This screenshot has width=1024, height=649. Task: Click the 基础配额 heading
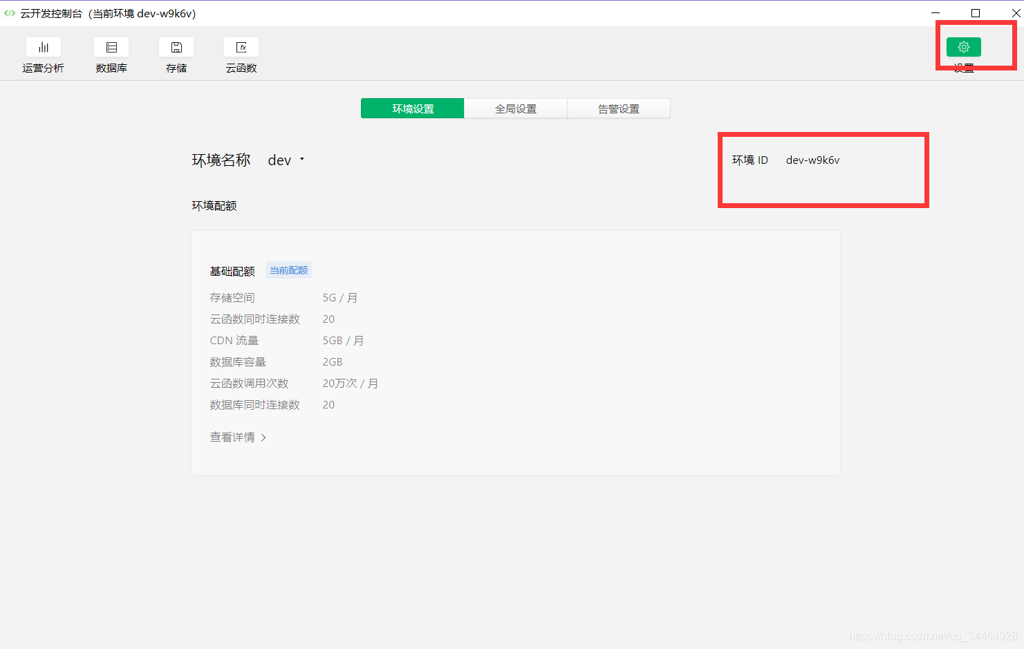232,271
